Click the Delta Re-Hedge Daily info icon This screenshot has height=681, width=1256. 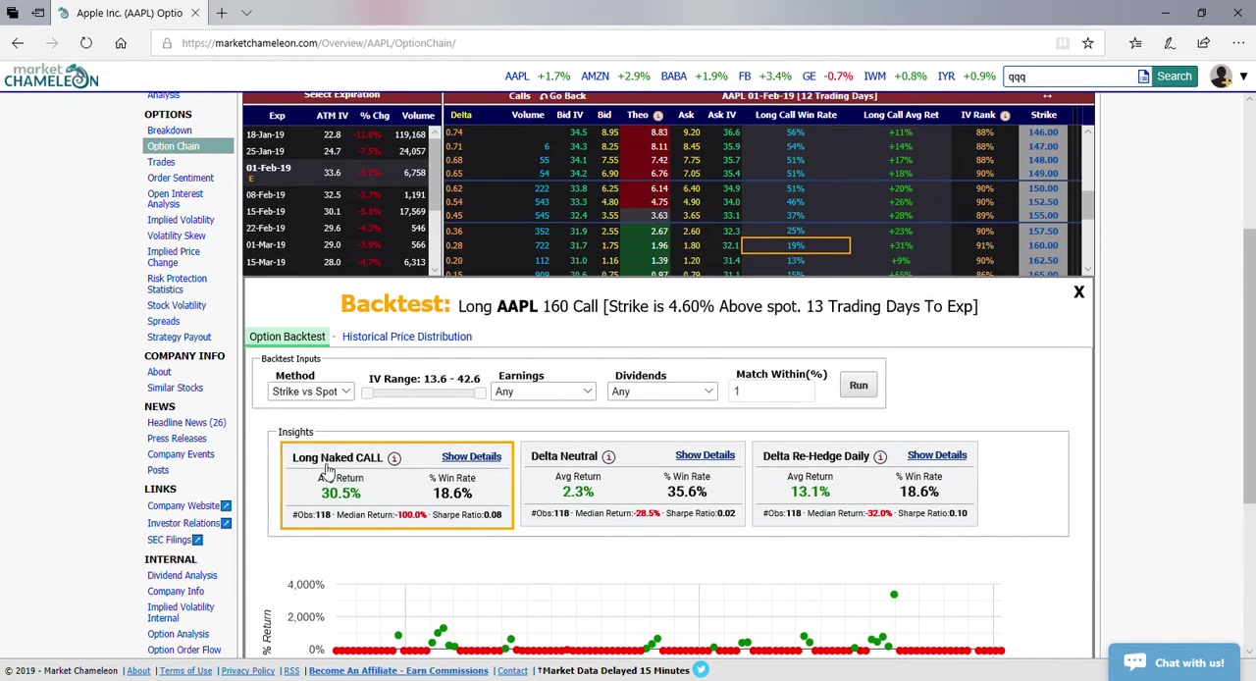(x=880, y=457)
